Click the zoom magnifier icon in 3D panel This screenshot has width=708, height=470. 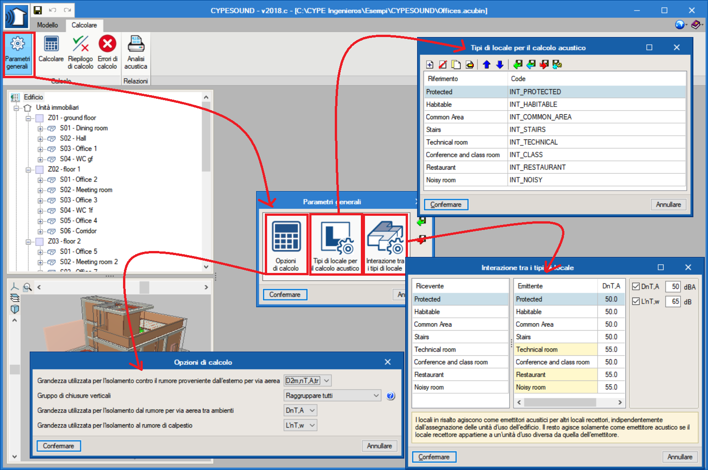tap(27, 287)
